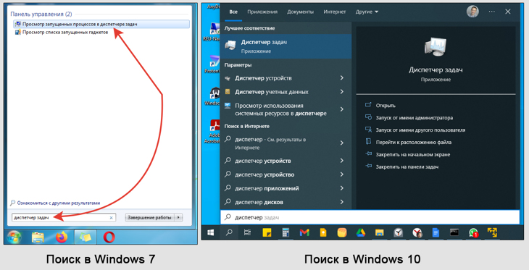Open the clock app taskbar icon
Screen dimensions: 529x270
tap(399, 232)
